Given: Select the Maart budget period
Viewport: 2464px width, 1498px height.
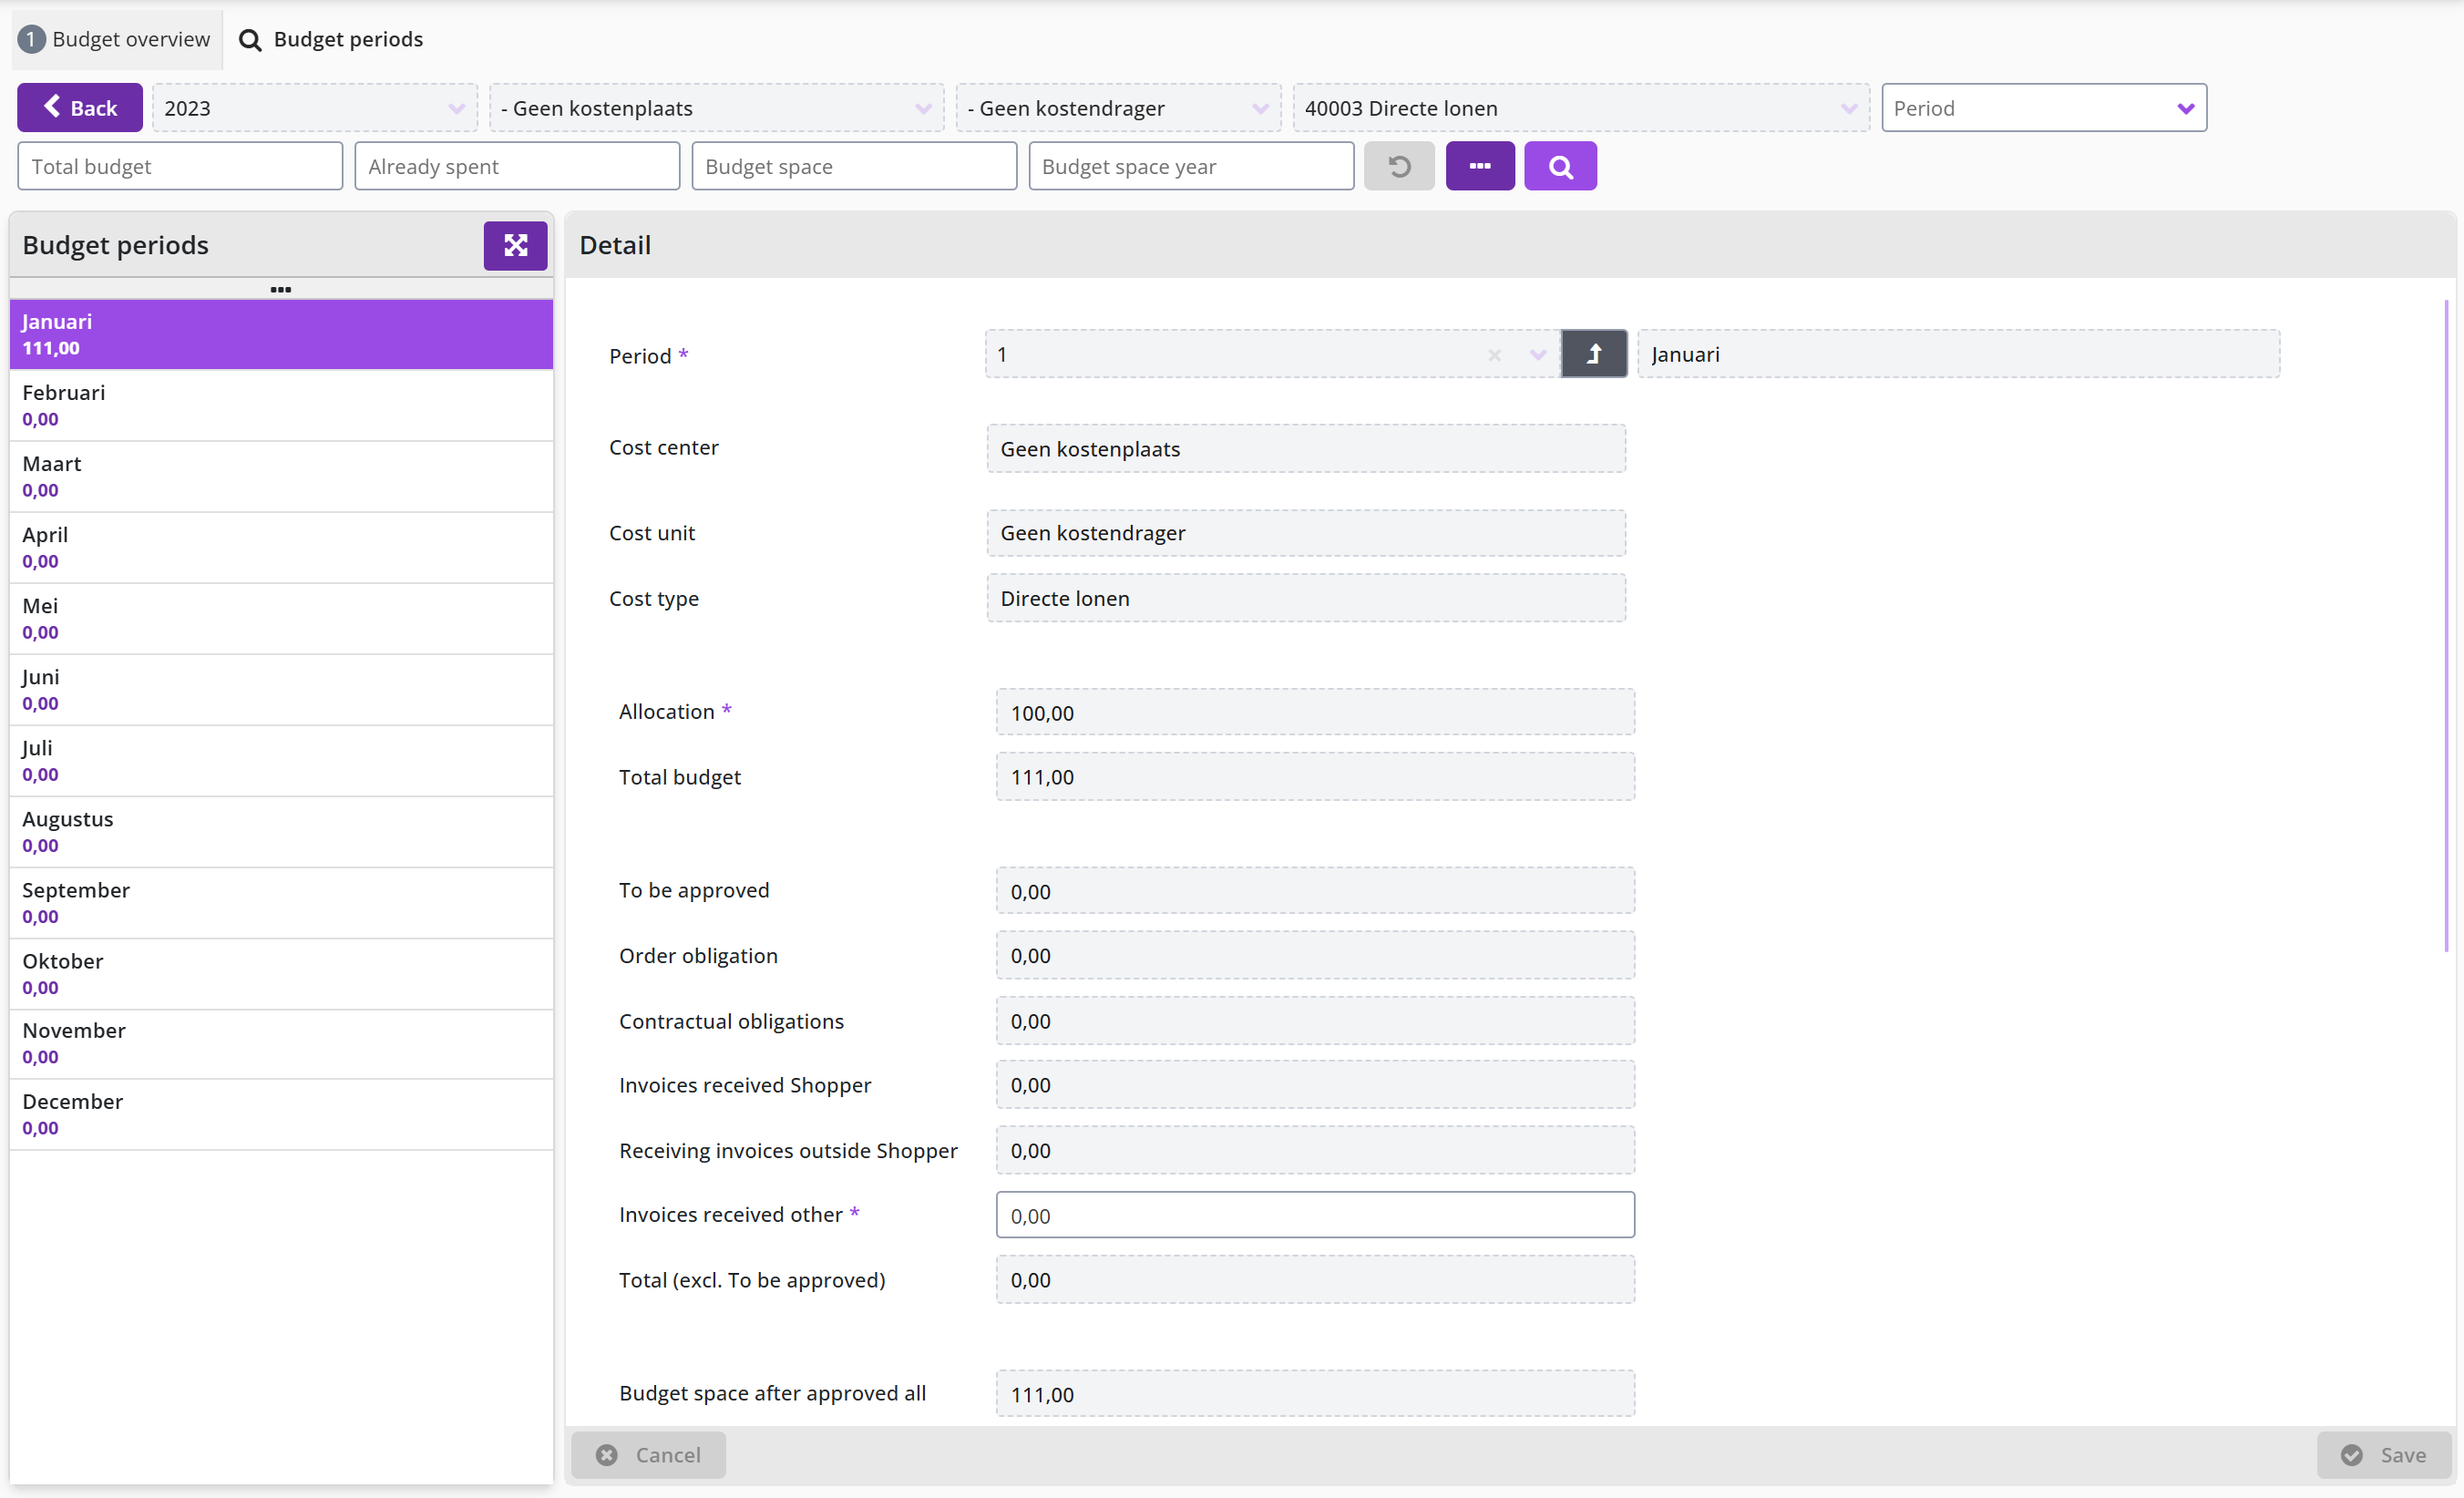Looking at the screenshot, I should (x=281, y=477).
